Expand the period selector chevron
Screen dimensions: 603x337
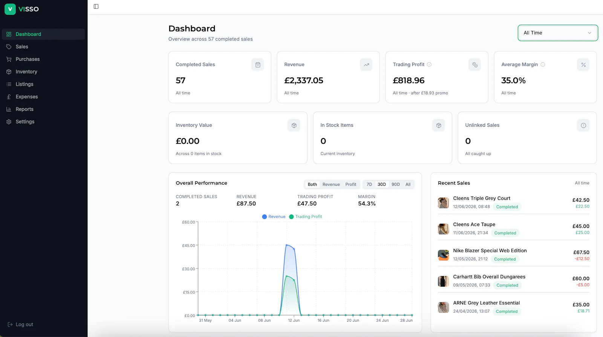[x=589, y=33]
